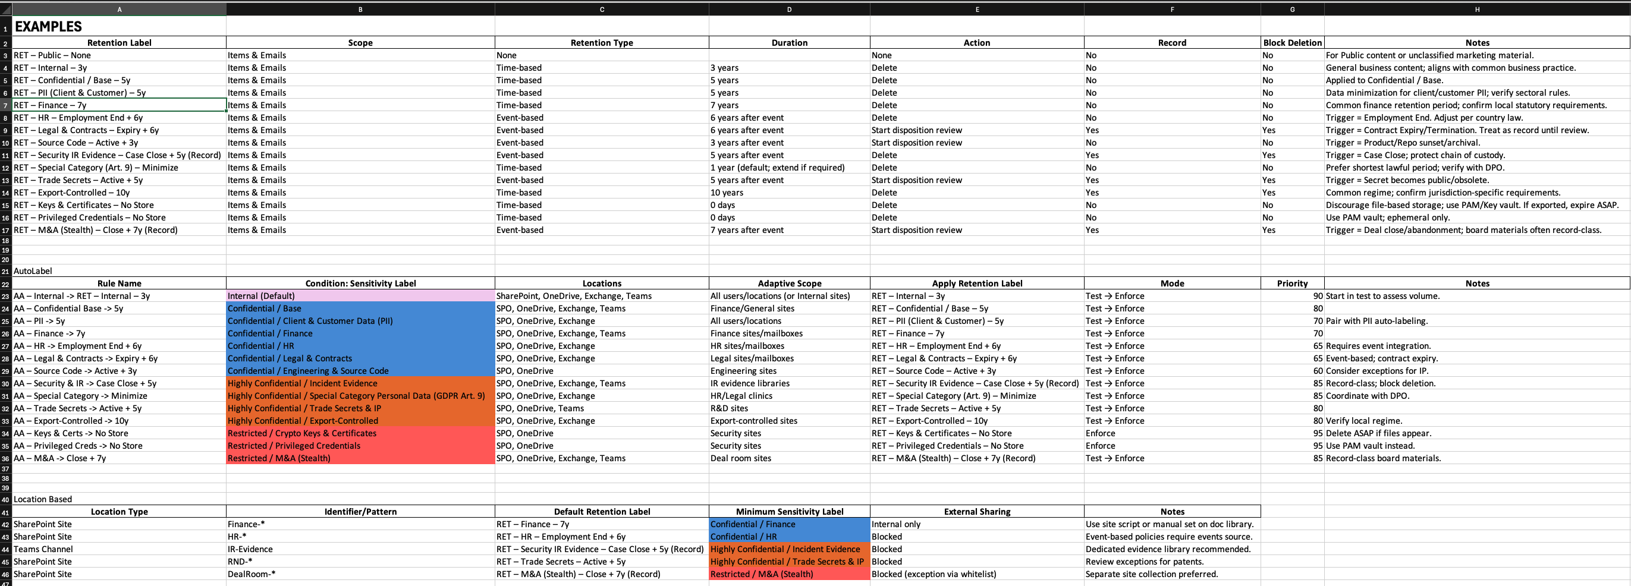Select the 'Teams Channel' location type cell
This screenshot has height=586, width=1631.
pos(119,549)
